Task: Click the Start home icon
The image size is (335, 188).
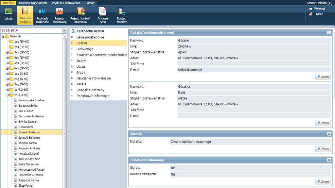Action: pyautogui.click(x=311, y=14)
